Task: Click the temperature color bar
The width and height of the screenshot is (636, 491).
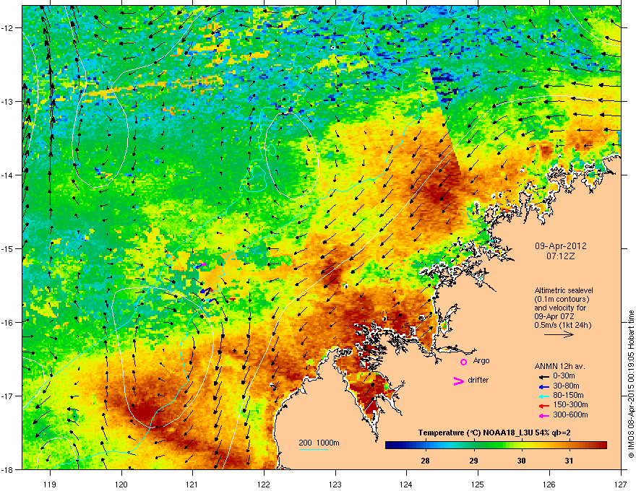Action: click(496, 445)
